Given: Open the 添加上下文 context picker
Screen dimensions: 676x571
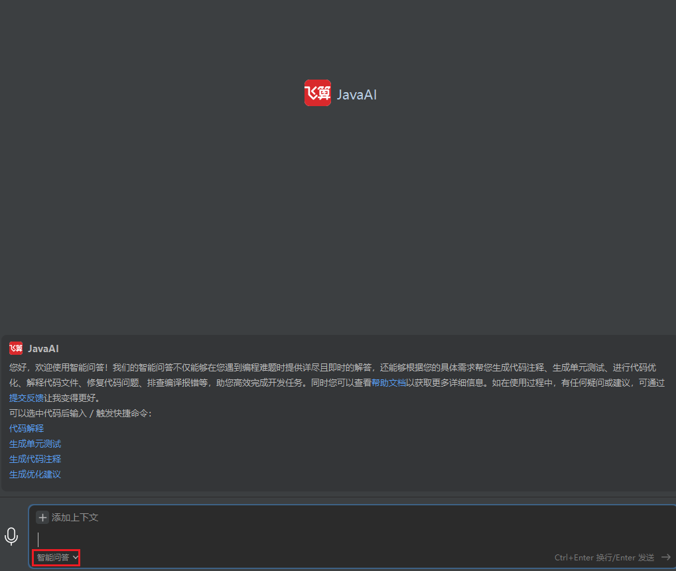Looking at the screenshot, I should coord(68,517).
